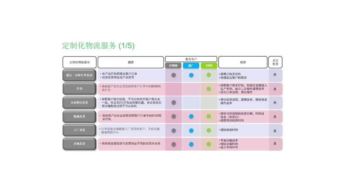The width and height of the screenshot is (341, 191).
Task: Click green OEM dot in 异地发货 row
Action: tap(209, 144)
